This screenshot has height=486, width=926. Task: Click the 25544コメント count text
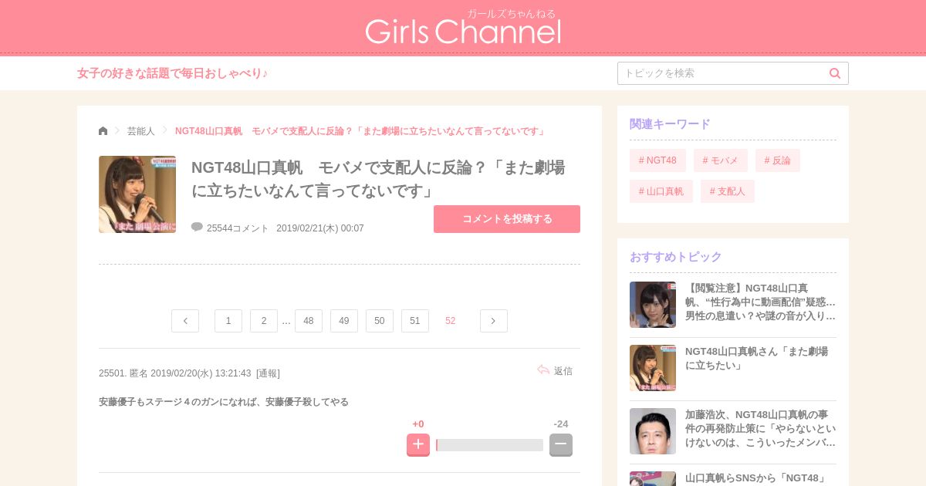tap(238, 228)
